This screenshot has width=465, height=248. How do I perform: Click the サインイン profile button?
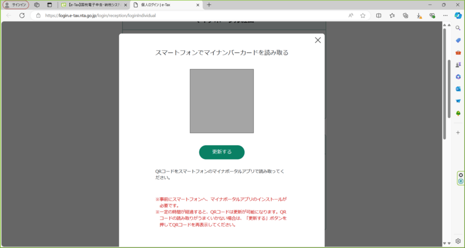pyautogui.click(x=16, y=5)
